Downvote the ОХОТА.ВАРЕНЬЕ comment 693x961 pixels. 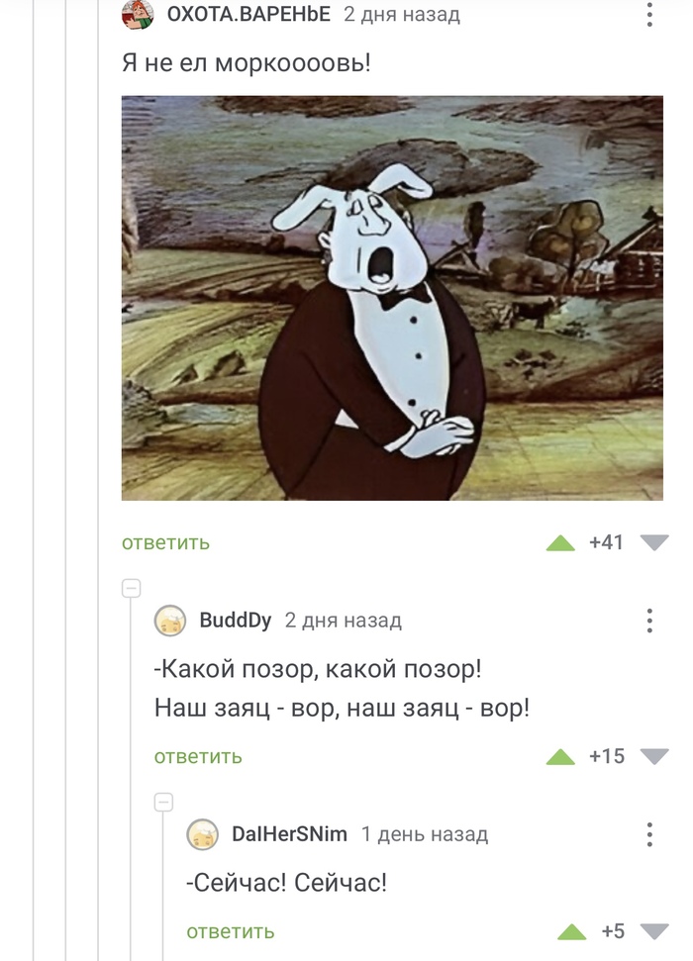653,543
